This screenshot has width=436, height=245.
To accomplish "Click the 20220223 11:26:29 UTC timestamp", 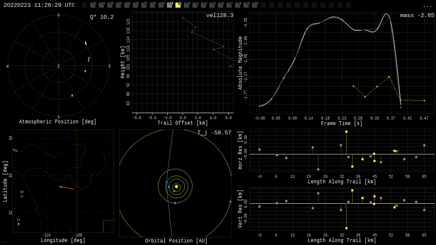I will 39,5.
